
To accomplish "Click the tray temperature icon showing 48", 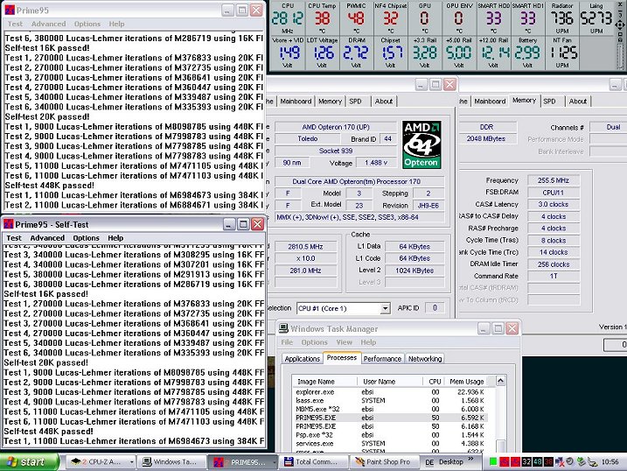I will tap(538, 461).
